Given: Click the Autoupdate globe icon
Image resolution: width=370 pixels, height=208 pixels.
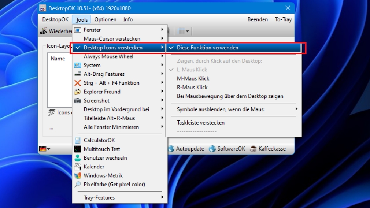Looking at the screenshot, I should (x=171, y=149).
